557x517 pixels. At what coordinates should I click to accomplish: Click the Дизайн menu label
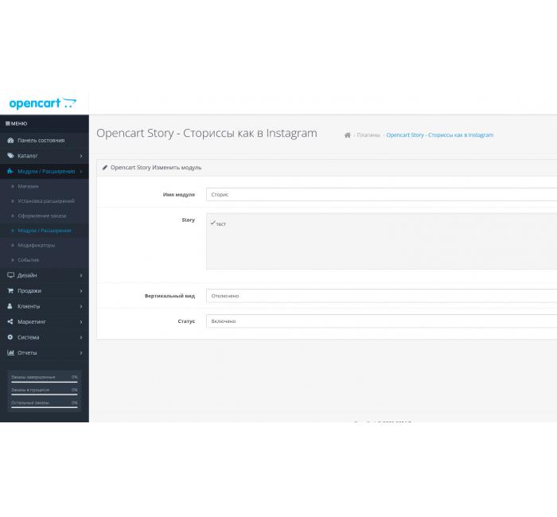click(27, 275)
